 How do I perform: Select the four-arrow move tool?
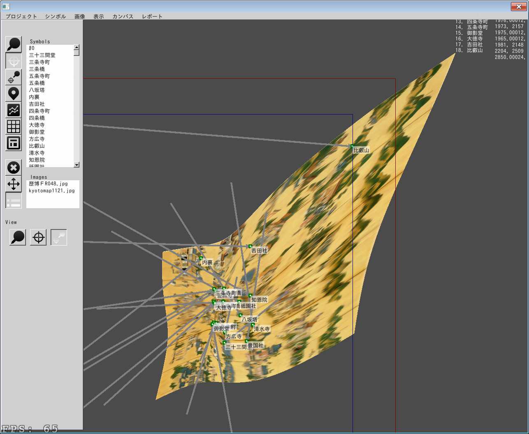click(14, 184)
